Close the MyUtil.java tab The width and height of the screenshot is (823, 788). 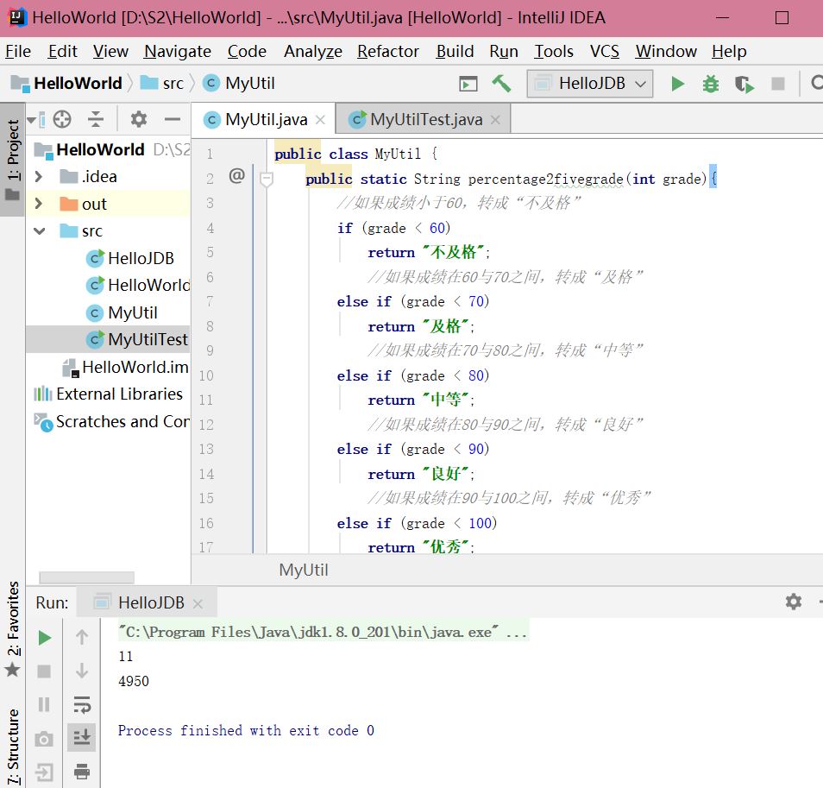pos(320,120)
